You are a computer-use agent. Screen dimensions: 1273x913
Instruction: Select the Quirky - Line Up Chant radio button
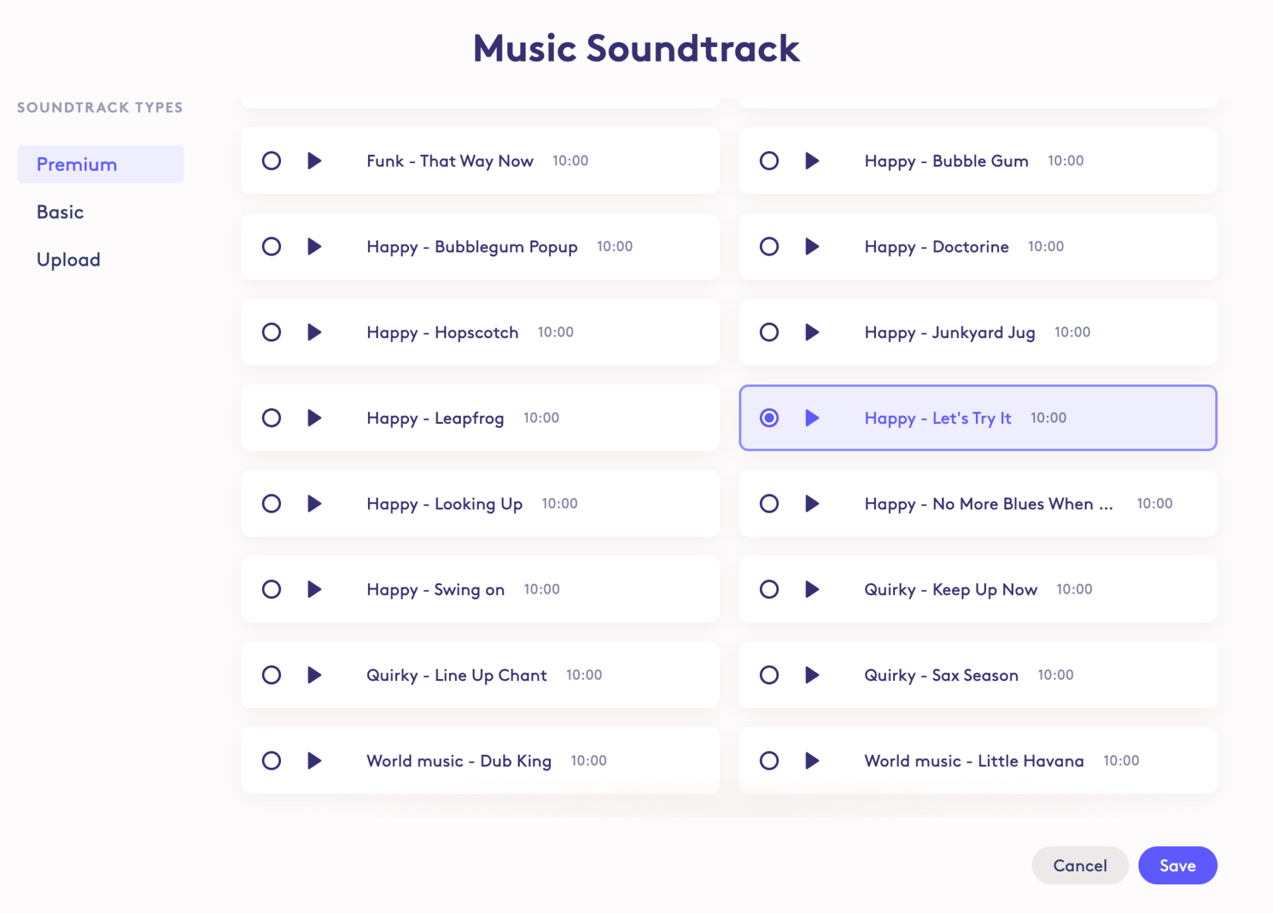pos(271,675)
